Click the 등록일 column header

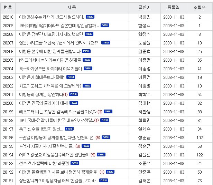tap(174, 8)
